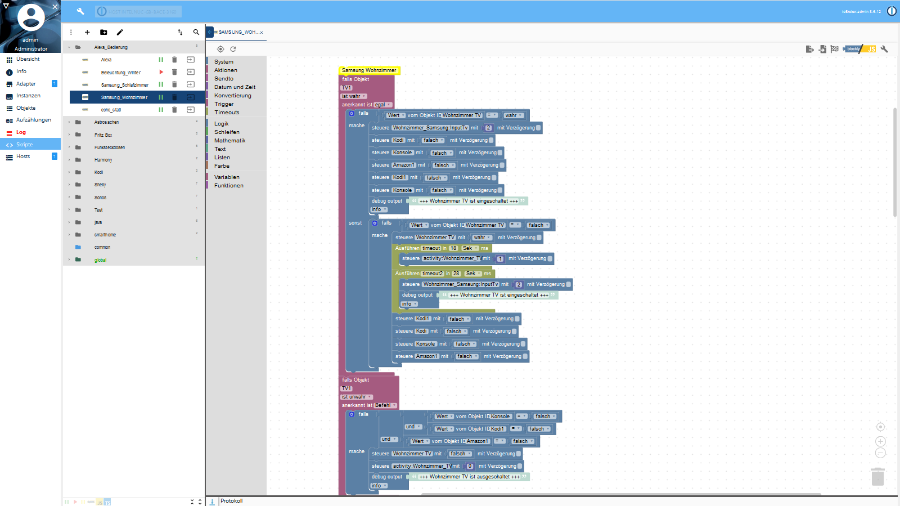Expand the Sonos folder

(x=69, y=198)
